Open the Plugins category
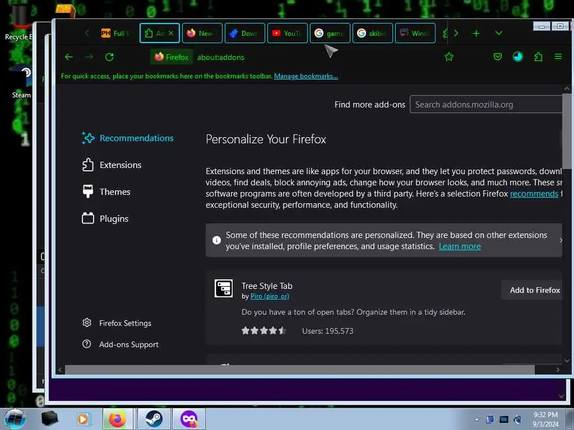 [105, 219]
